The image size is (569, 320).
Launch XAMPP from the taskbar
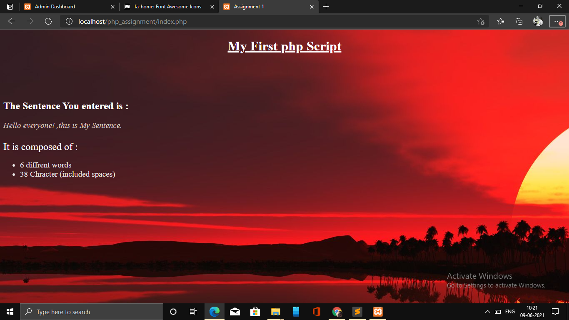coord(377,311)
